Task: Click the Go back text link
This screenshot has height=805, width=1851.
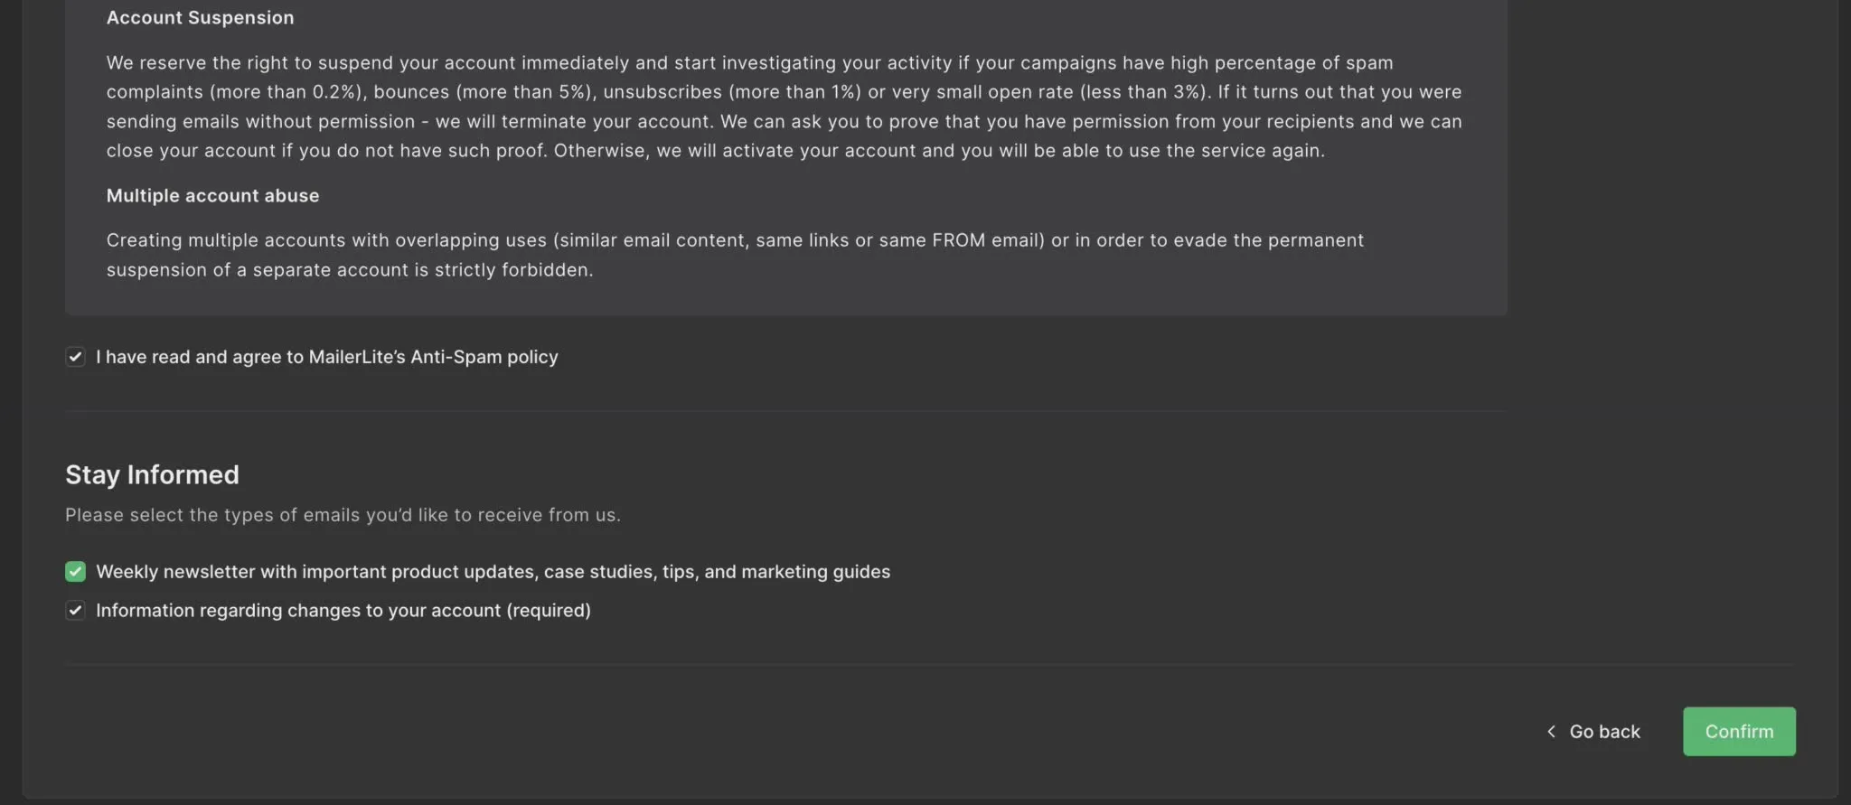Action: click(x=1604, y=732)
